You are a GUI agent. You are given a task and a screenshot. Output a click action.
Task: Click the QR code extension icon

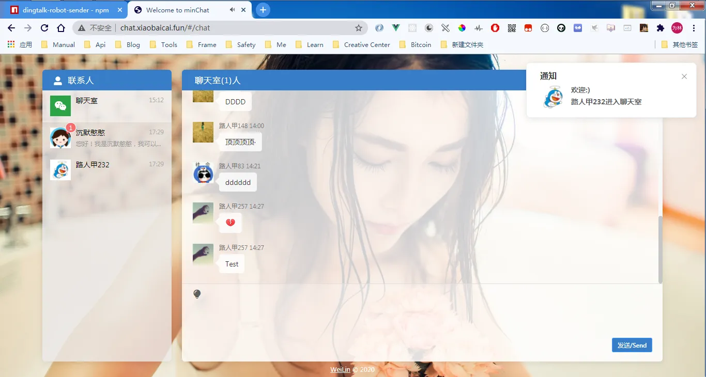point(512,28)
